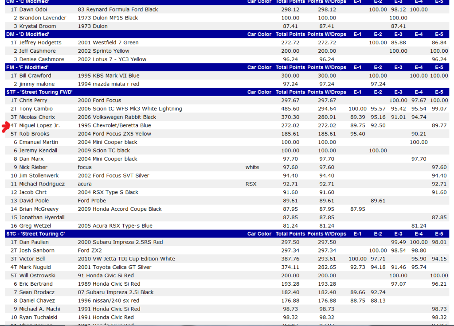Select the "Brandon Lavender" driver name
Image resolution: width=454 pixels, height=326 pixels.
(43, 18)
